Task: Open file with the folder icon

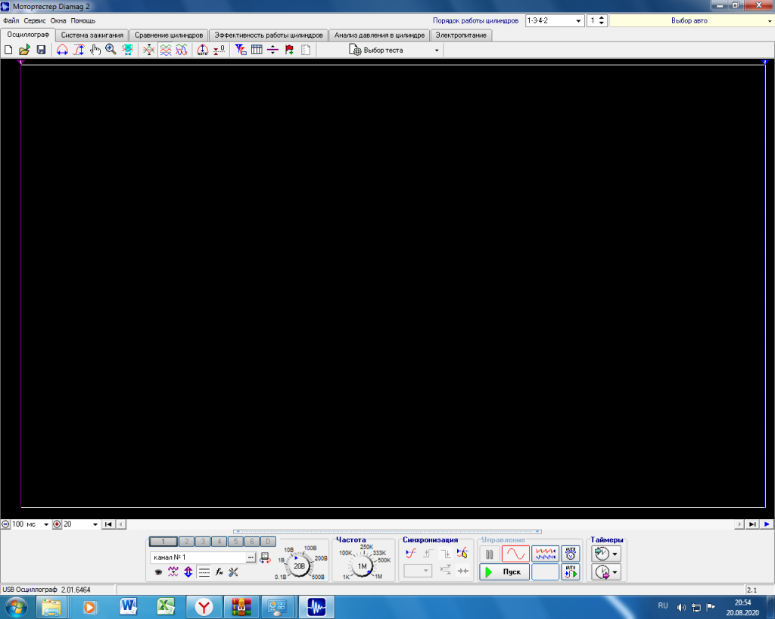Action: [x=24, y=50]
